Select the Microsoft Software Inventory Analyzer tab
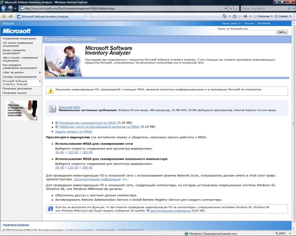 50,17
